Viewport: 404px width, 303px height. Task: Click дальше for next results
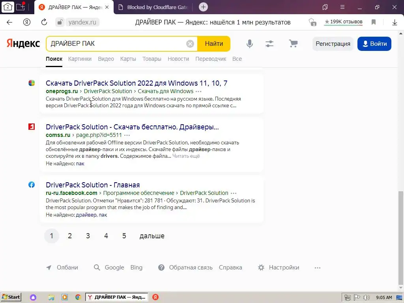[152, 236]
